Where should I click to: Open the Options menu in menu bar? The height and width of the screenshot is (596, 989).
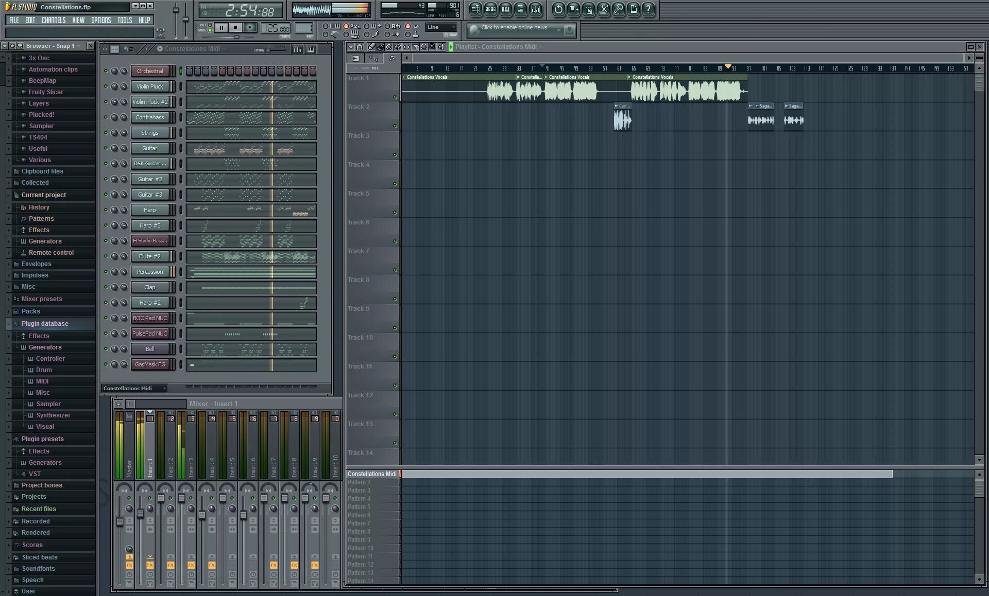[x=100, y=20]
